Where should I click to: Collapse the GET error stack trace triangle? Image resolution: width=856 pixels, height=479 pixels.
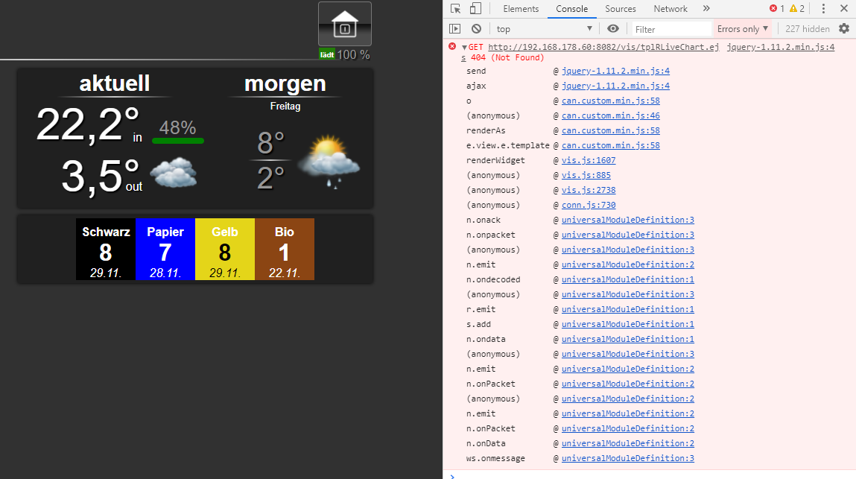pyautogui.click(x=464, y=48)
